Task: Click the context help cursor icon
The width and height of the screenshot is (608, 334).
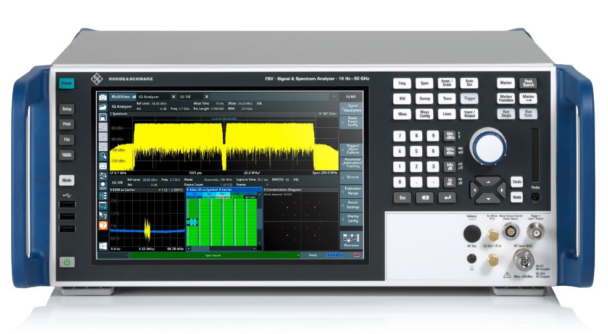Action: point(102,215)
